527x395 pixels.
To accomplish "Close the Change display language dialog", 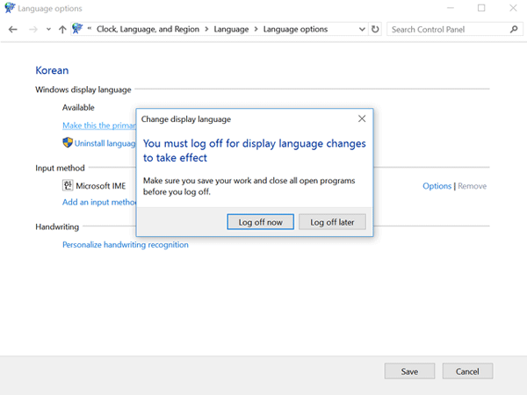I will click(x=362, y=118).
